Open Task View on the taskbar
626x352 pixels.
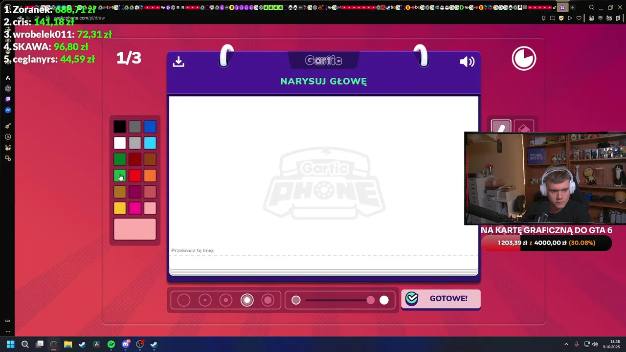click(x=40, y=344)
